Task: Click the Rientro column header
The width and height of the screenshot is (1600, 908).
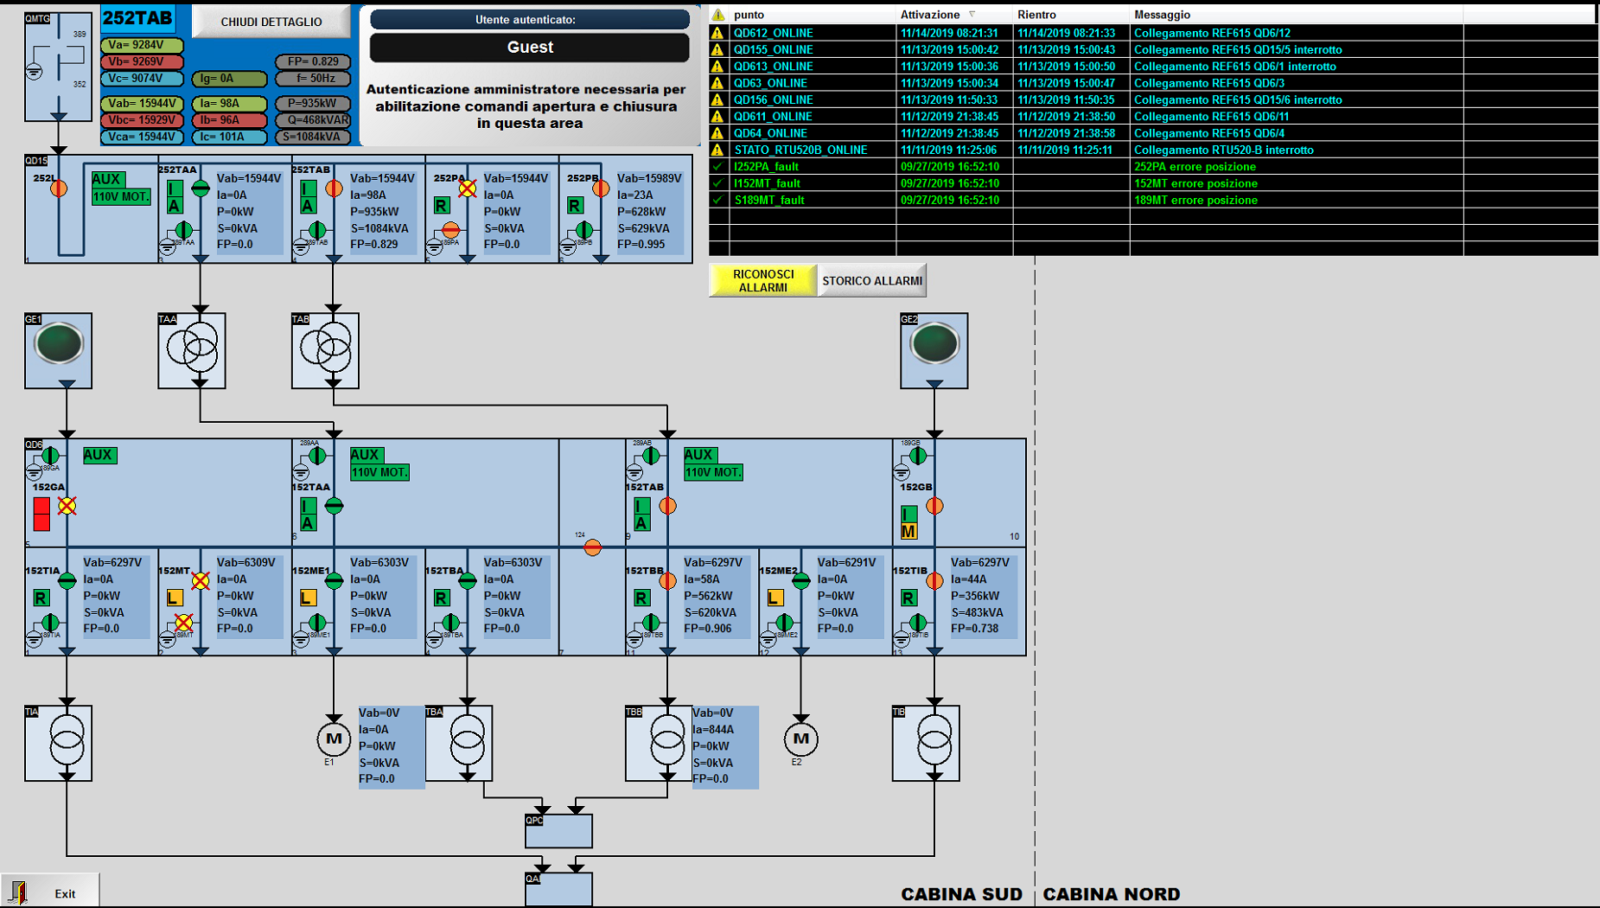Action: pyautogui.click(x=1071, y=15)
